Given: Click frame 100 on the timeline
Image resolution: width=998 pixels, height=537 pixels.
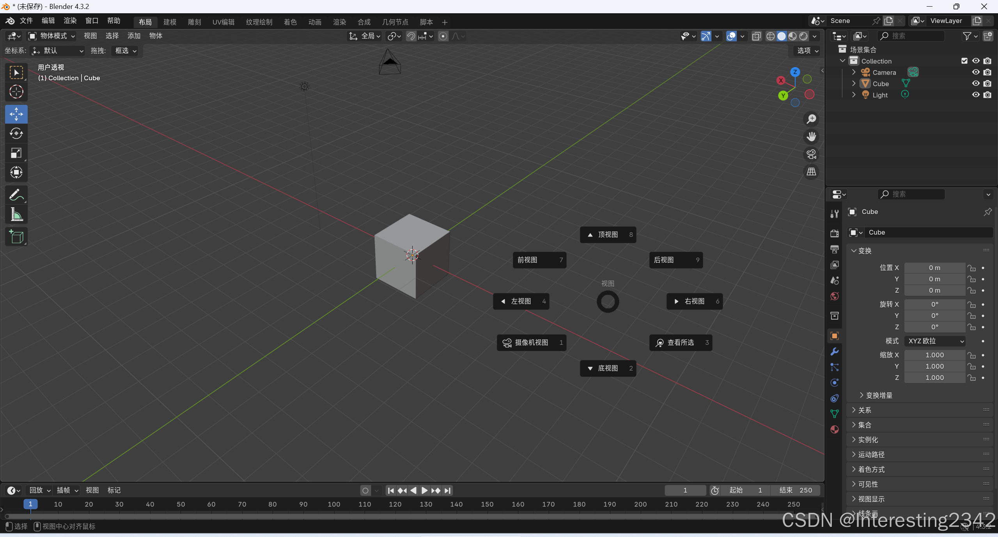Looking at the screenshot, I should pyautogui.click(x=334, y=504).
